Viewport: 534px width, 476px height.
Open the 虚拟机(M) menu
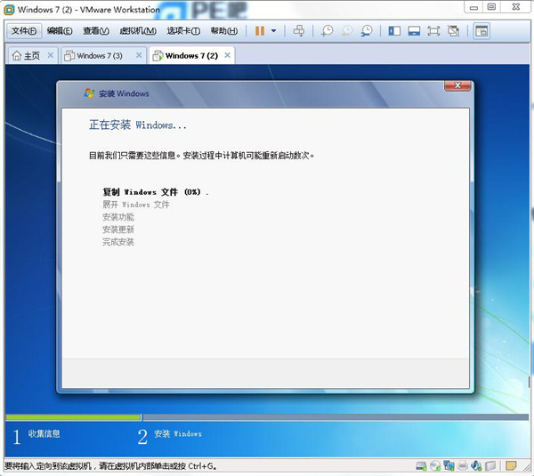tap(138, 31)
